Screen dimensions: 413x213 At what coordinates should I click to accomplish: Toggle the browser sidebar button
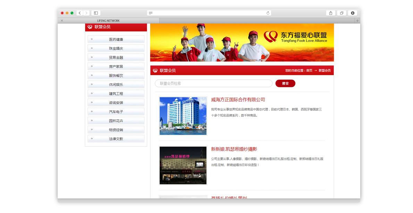pyautogui.click(x=96, y=13)
